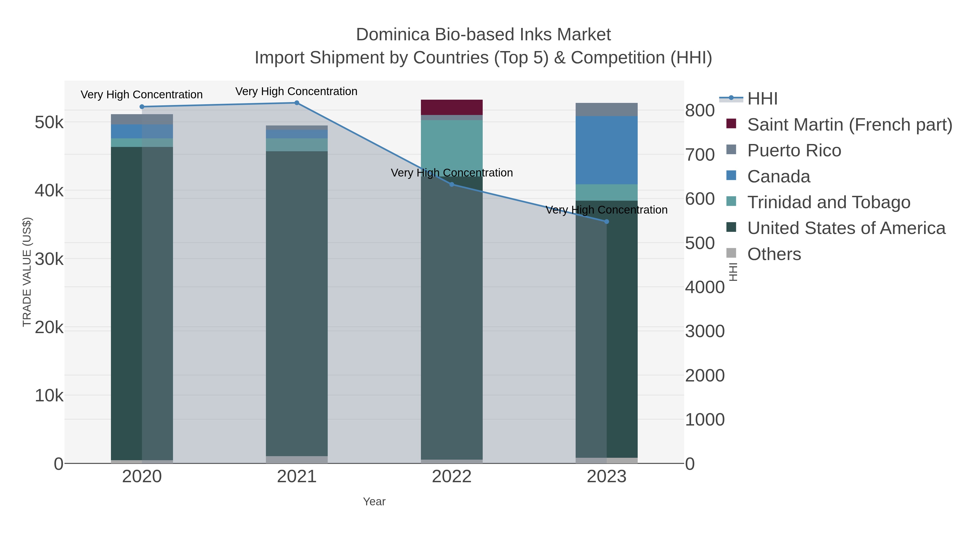Click the HHI data point for 2020

coord(142,107)
